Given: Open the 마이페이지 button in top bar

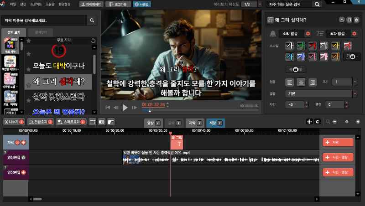Looking at the screenshot, I should 91,4.
